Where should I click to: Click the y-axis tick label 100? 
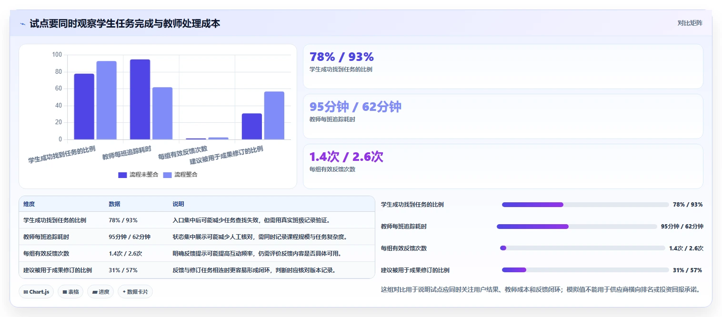(x=57, y=55)
